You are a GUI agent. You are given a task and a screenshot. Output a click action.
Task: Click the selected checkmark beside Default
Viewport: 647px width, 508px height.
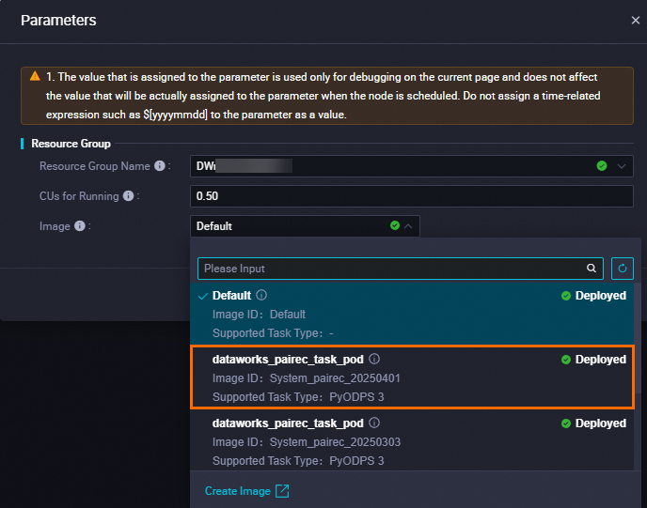(x=202, y=296)
